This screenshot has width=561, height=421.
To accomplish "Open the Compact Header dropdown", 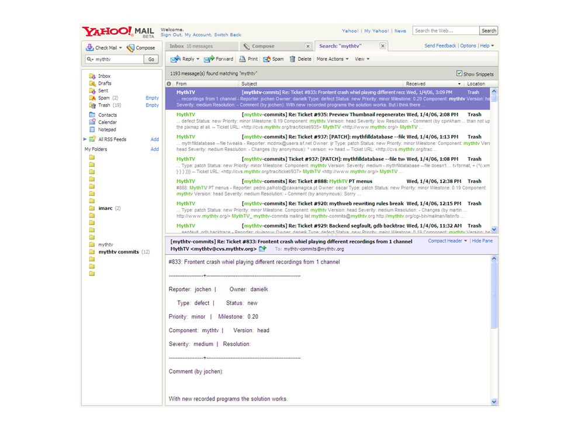I will click(x=447, y=241).
